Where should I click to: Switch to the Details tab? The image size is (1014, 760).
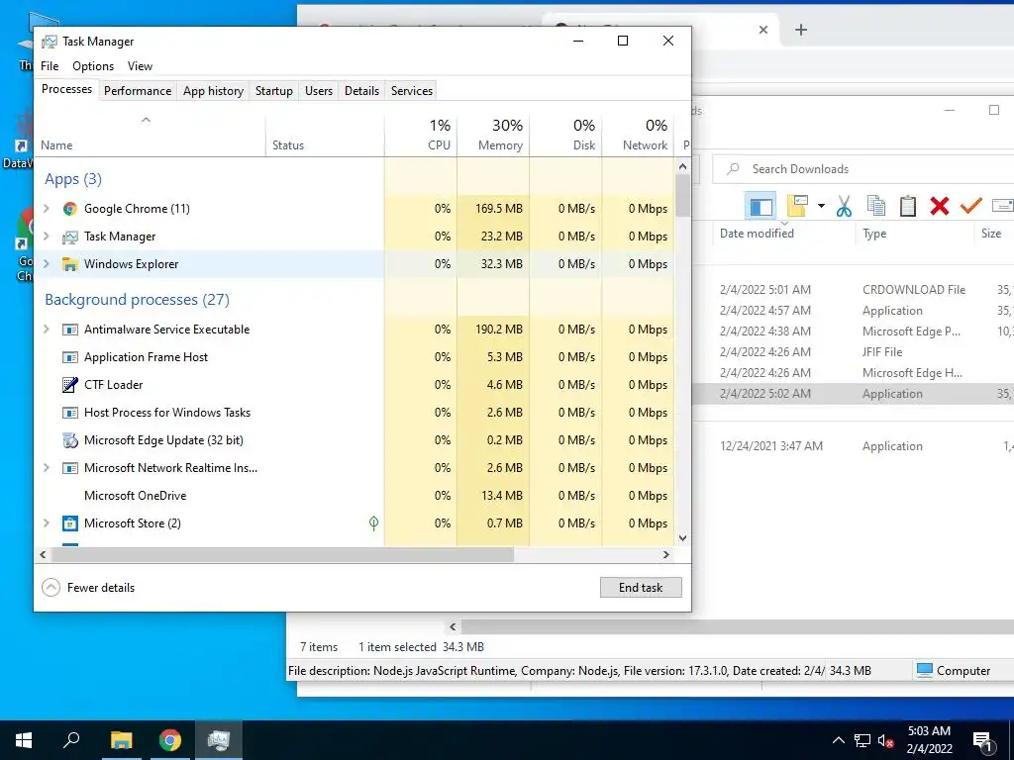(361, 91)
